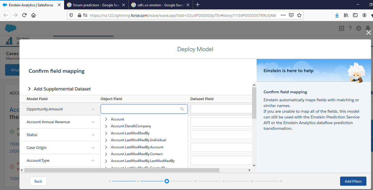This screenshot has width=373, height=190.
Task: Click the Back button
Action: coord(38,181)
